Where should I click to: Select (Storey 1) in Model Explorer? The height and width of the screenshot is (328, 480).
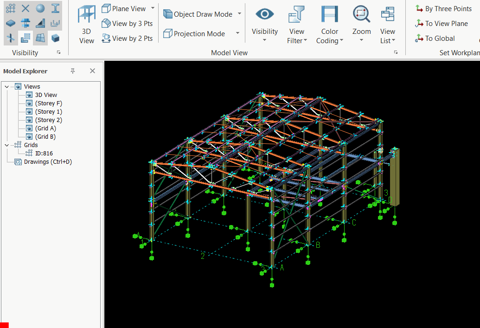tap(48, 112)
